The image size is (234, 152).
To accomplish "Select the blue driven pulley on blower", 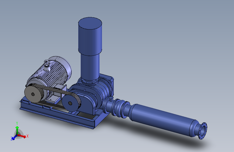I will pyautogui.click(x=70, y=103).
